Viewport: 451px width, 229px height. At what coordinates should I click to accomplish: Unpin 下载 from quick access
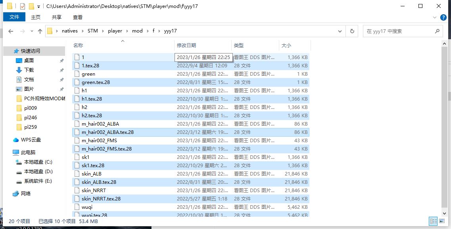[61, 71]
